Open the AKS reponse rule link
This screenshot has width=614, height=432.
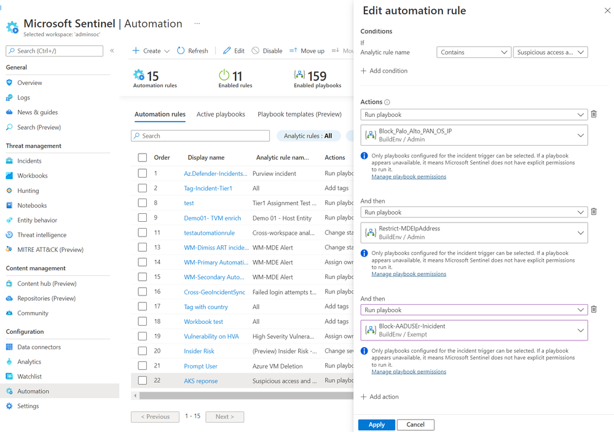pos(201,381)
